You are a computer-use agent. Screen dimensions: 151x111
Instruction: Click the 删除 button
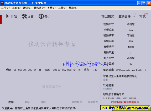click(x=27, y=102)
